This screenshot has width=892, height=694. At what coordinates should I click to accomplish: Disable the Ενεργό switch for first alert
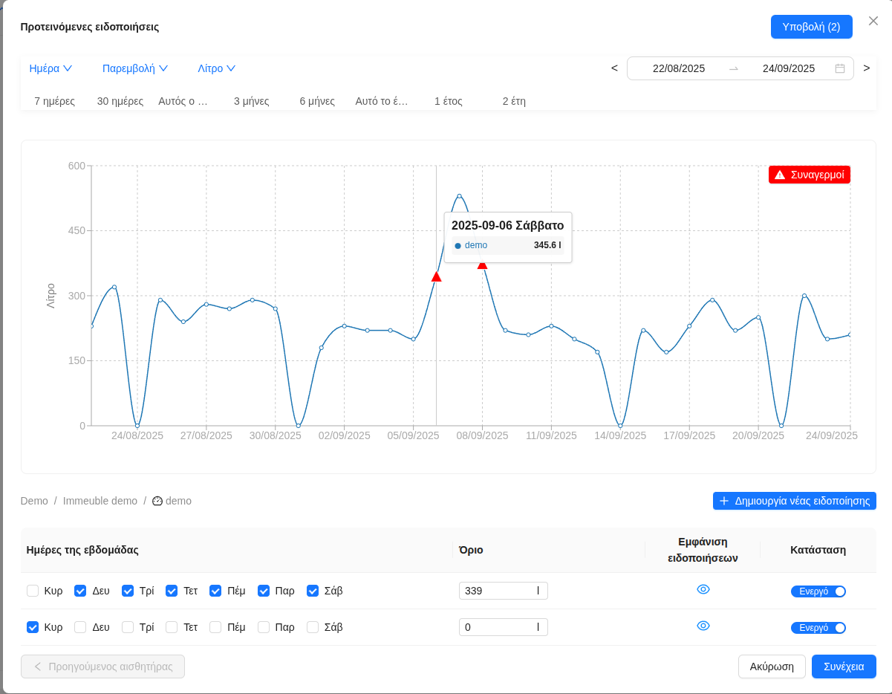(x=818, y=591)
